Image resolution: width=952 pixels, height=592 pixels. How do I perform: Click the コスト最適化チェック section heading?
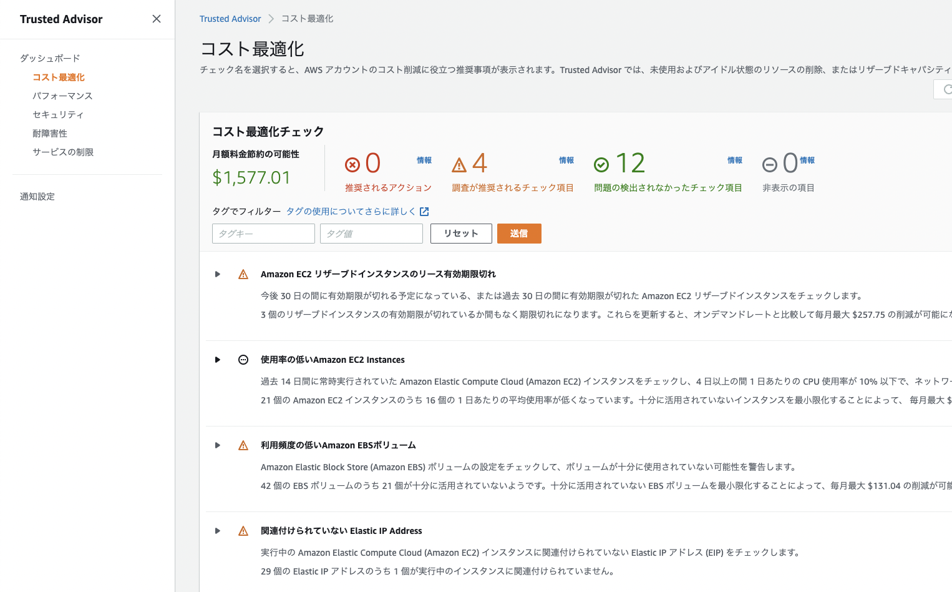pyautogui.click(x=268, y=131)
